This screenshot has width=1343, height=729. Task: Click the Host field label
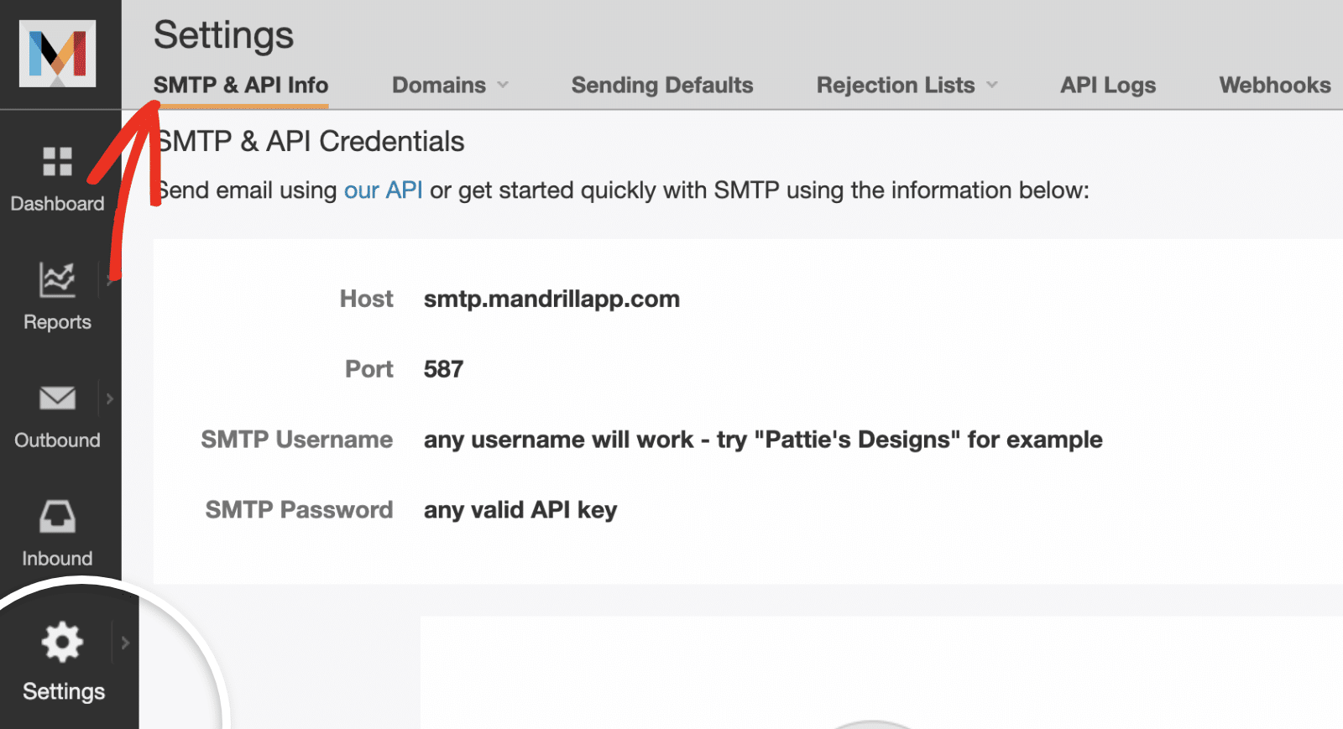[366, 299]
